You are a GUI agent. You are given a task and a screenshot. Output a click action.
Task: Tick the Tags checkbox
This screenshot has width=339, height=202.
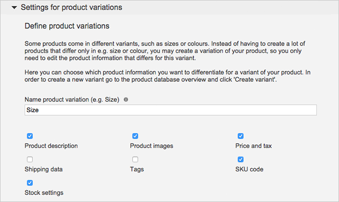[x=135, y=159]
